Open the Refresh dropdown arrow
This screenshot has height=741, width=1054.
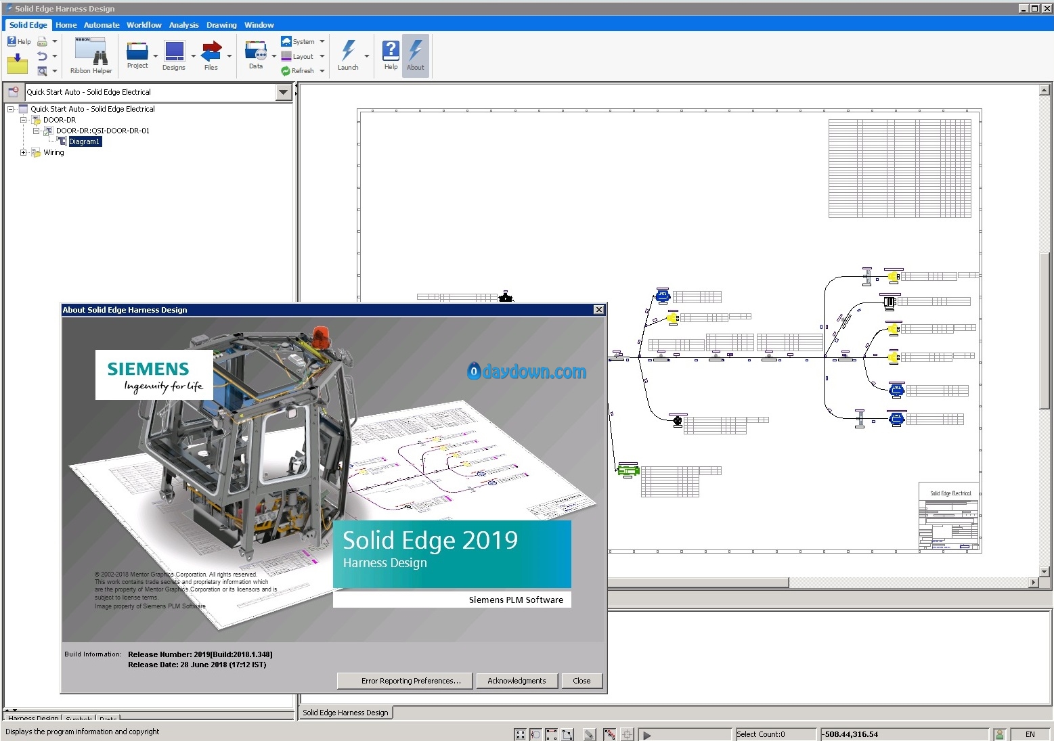322,70
